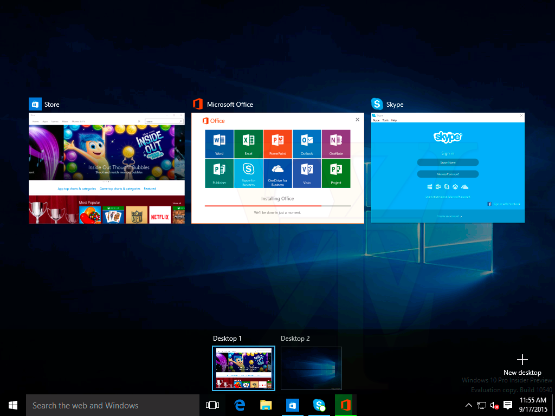Click the Skype title icon above its thumbnail
555x416 pixels.
click(377, 105)
